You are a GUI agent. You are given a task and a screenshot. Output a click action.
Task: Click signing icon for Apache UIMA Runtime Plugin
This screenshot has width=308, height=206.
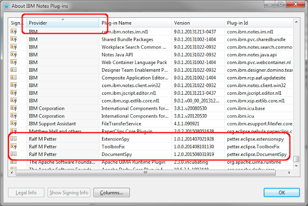14,162
